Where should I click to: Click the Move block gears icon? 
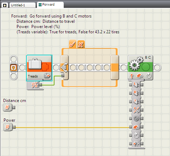coord(136,64)
